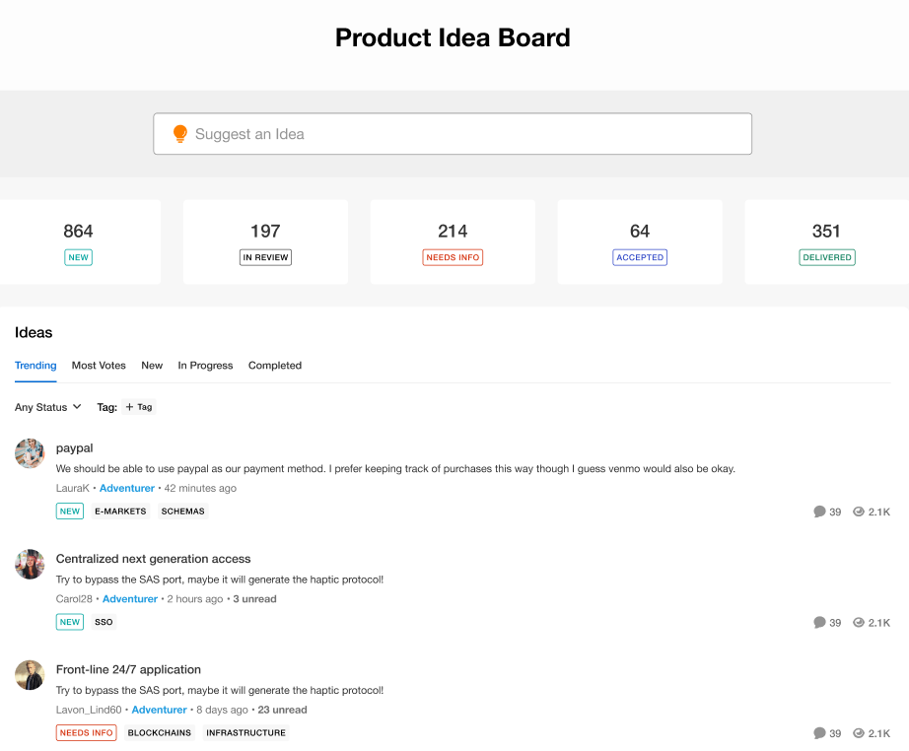Click the comment icon on the Front-line 24/7 idea
Viewport: 909px width, 751px height.
819,733
